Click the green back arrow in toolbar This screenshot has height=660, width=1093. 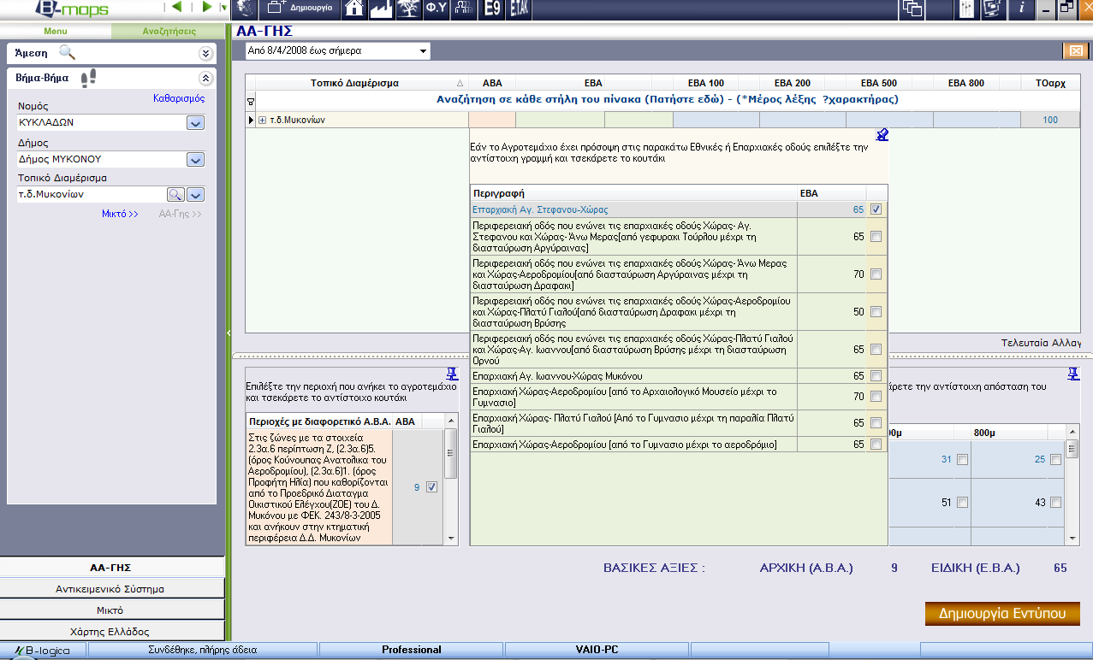pyautogui.click(x=177, y=8)
